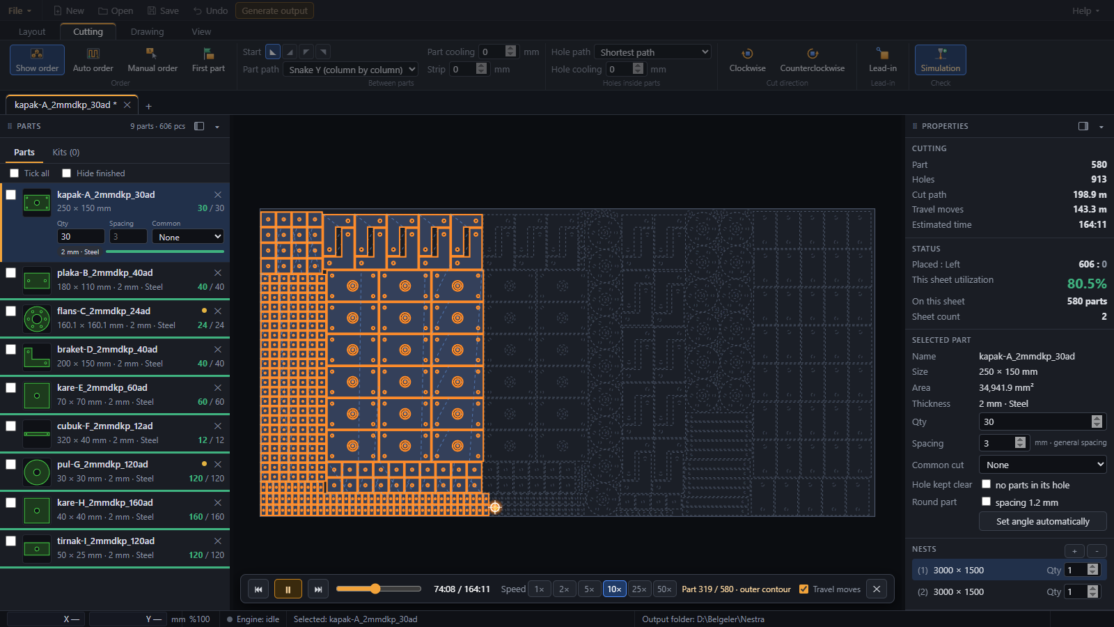
Task: Choose the First part tool
Action: [x=208, y=60]
